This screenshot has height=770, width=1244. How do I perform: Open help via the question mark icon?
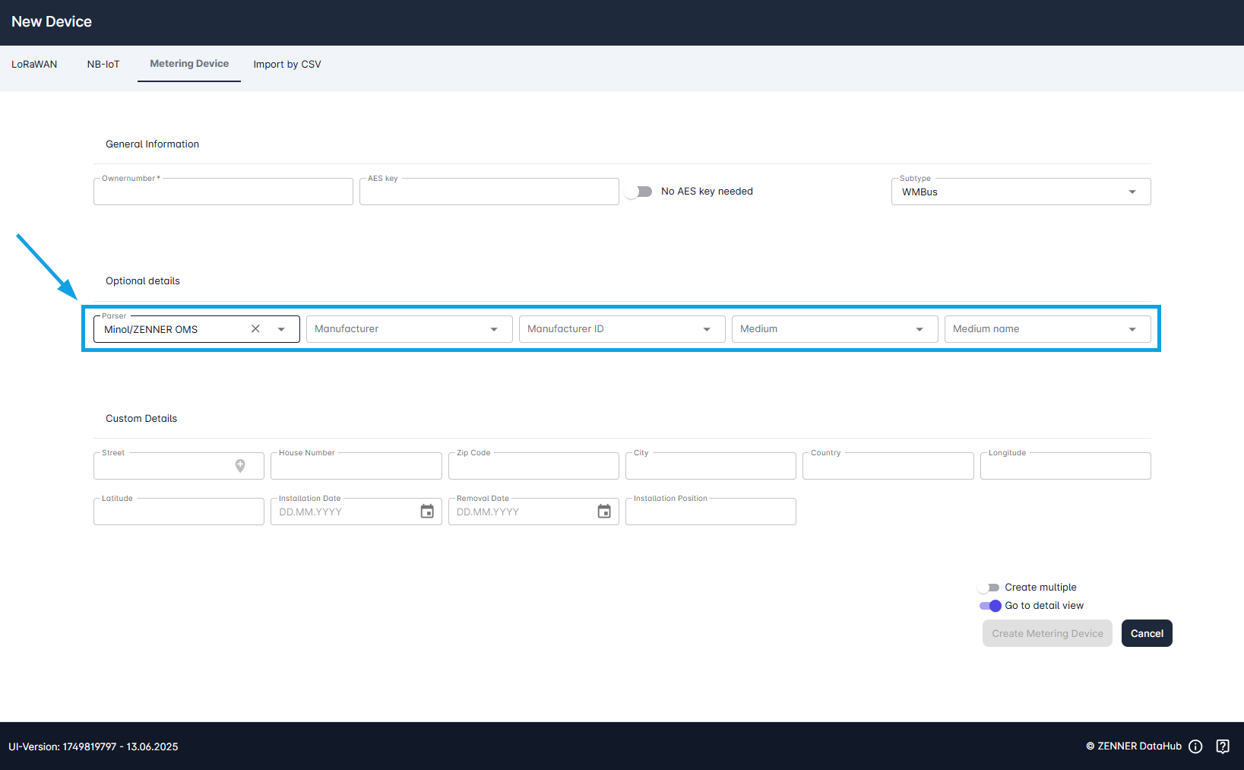1223,746
